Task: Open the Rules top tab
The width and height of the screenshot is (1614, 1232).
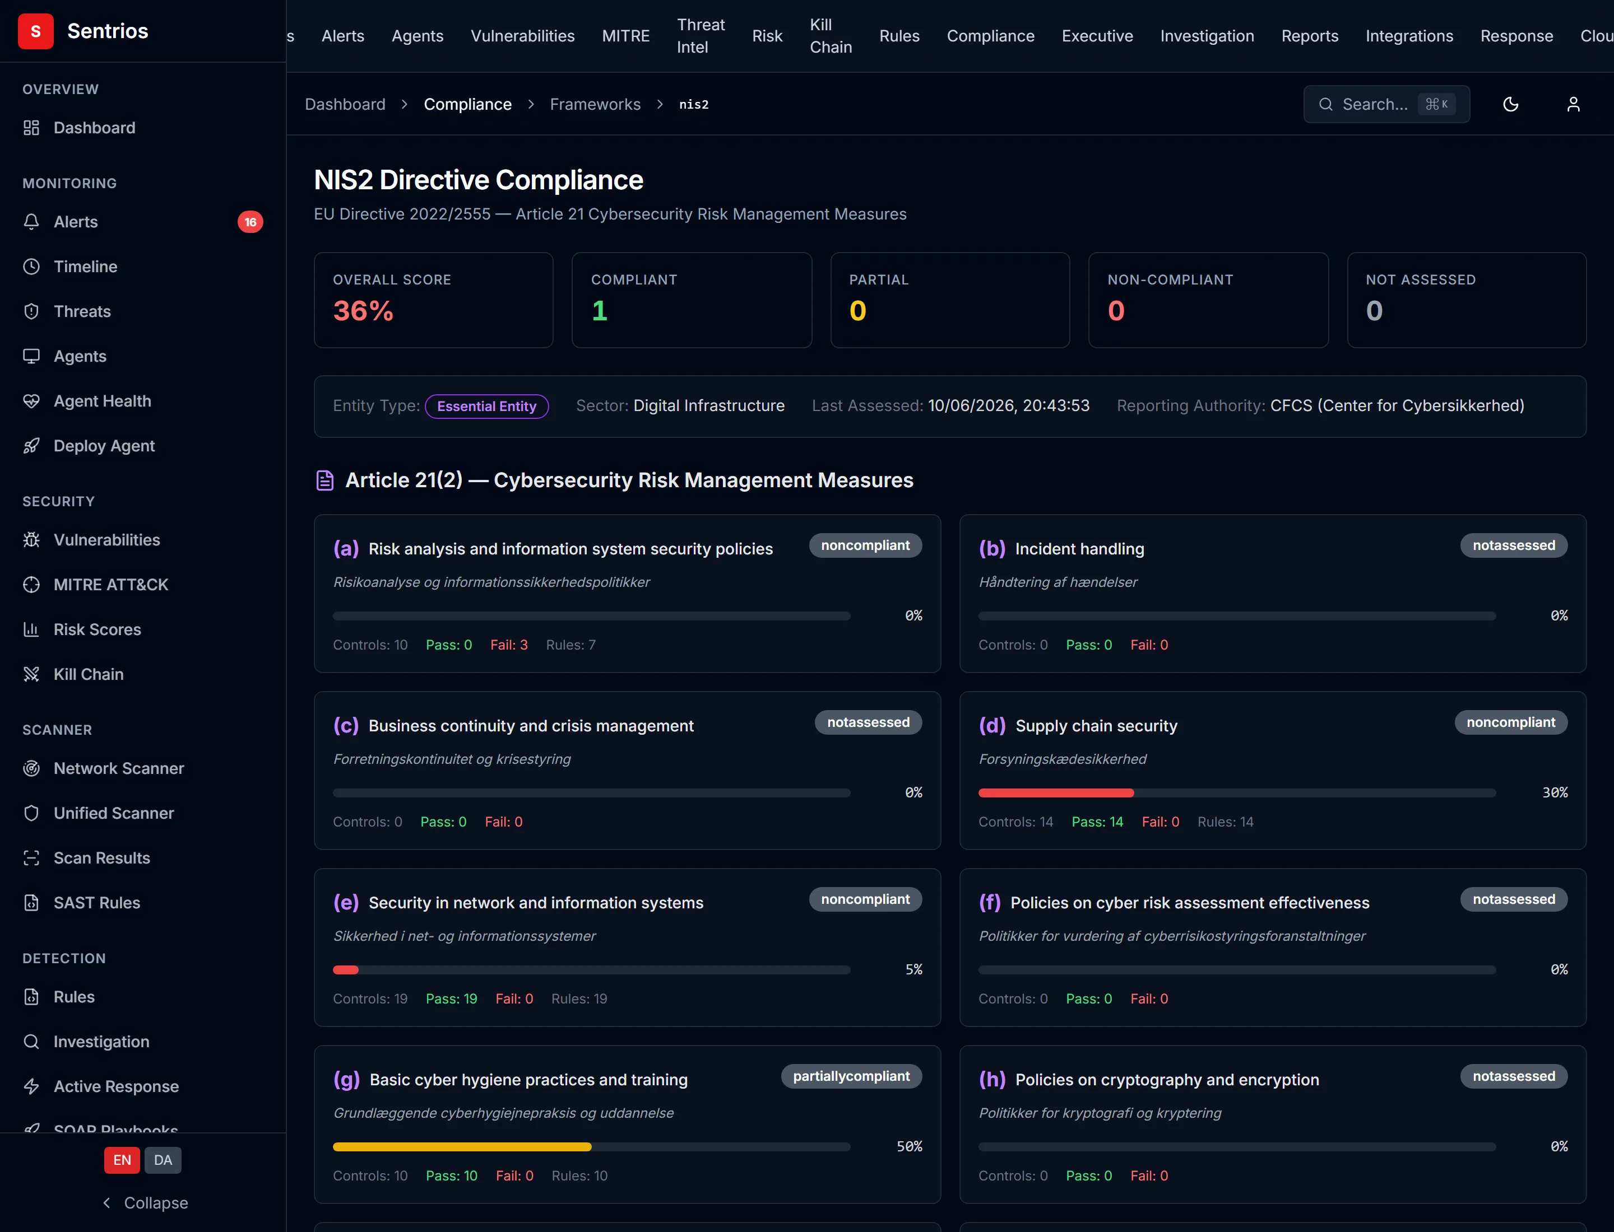Action: pyautogui.click(x=899, y=36)
